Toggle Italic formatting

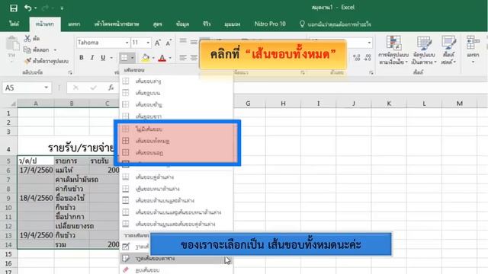(x=92, y=58)
